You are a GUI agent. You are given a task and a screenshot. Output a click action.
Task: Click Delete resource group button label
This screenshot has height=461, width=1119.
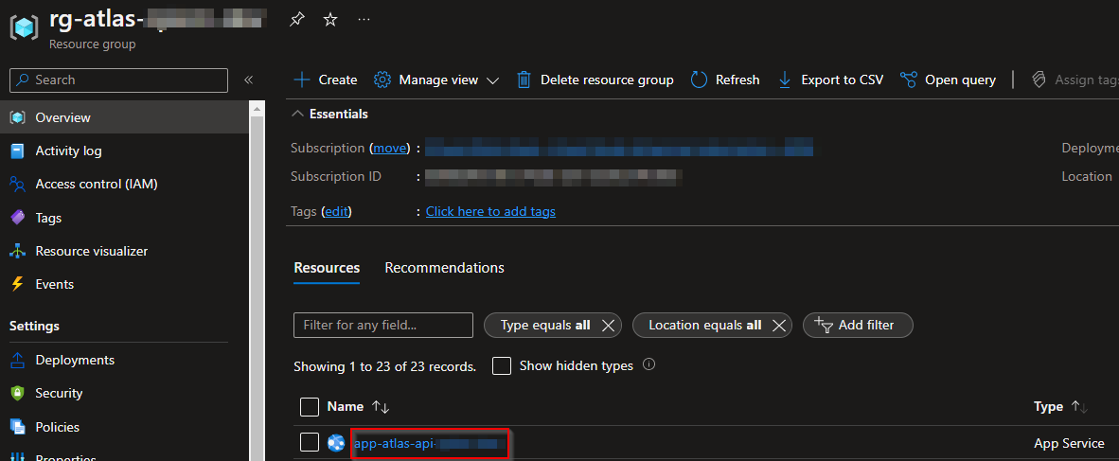click(607, 80)
